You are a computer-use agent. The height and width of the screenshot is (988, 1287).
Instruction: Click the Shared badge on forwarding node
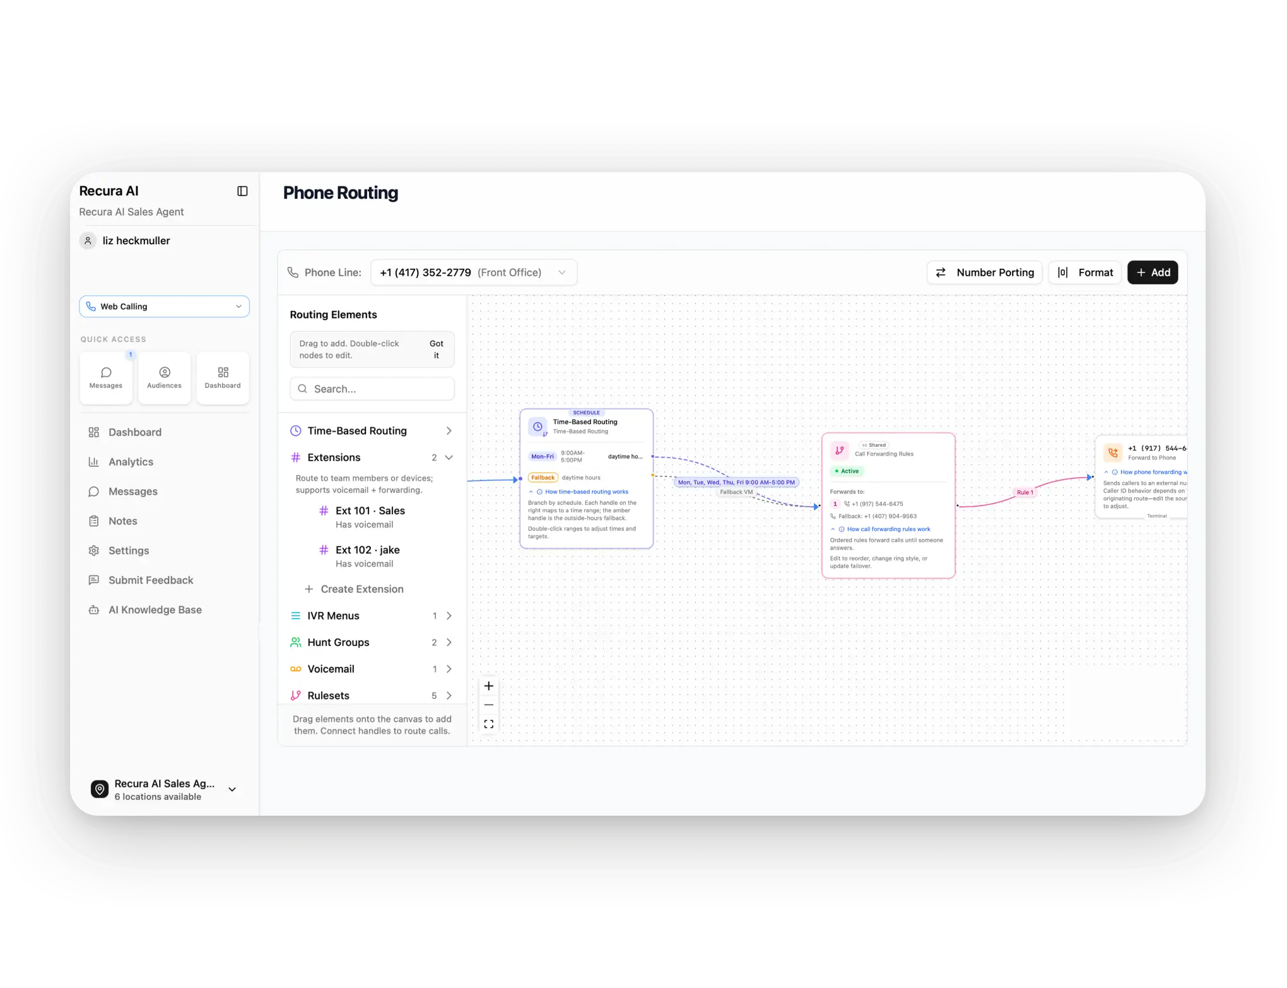[x=874, y=445]
